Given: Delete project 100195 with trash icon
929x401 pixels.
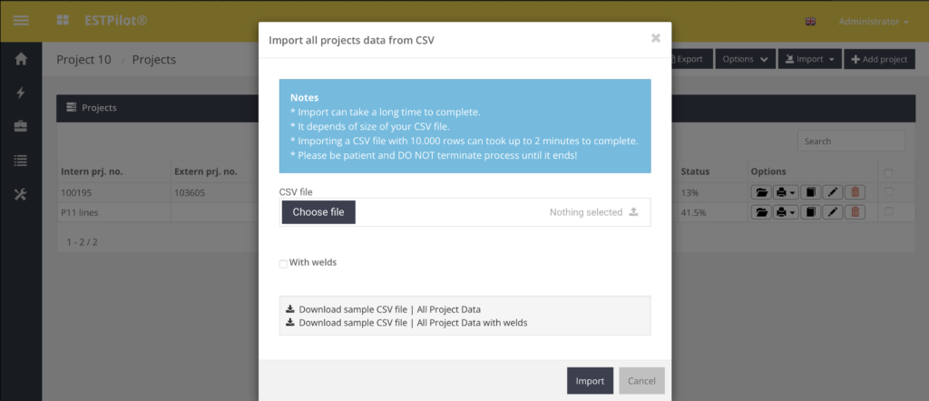Looking at the screenshot, I should click(855, 192).
